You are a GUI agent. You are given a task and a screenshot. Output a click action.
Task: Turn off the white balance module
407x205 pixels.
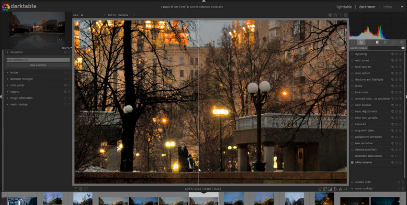(x=352, y=162)
